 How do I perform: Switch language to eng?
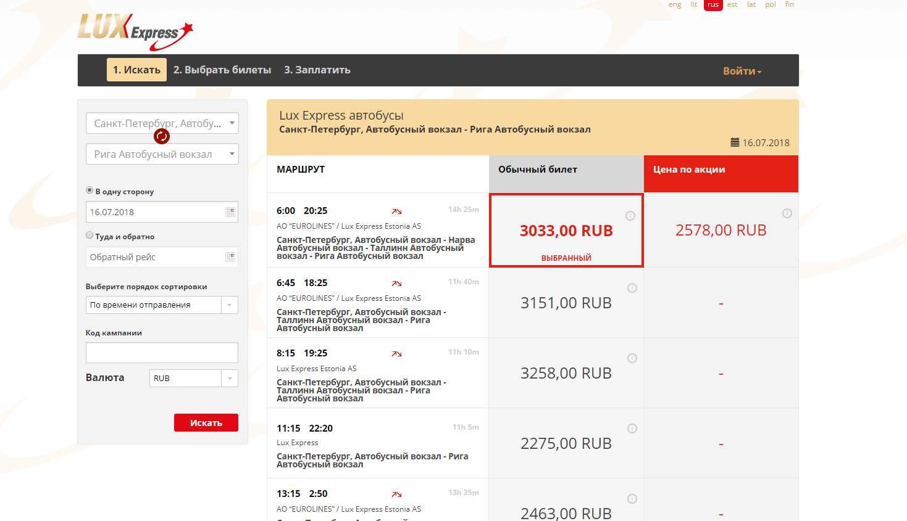pos(675,4)
